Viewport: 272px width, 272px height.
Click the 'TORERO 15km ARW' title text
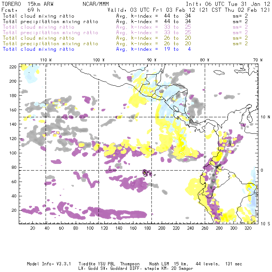[28, 4]
